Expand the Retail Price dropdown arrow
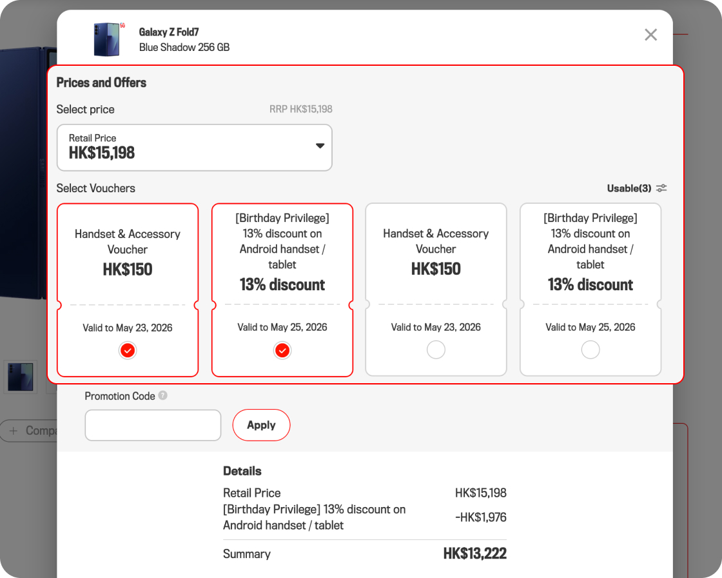Screen dimensions: 722x578 [x=320, y=146]
